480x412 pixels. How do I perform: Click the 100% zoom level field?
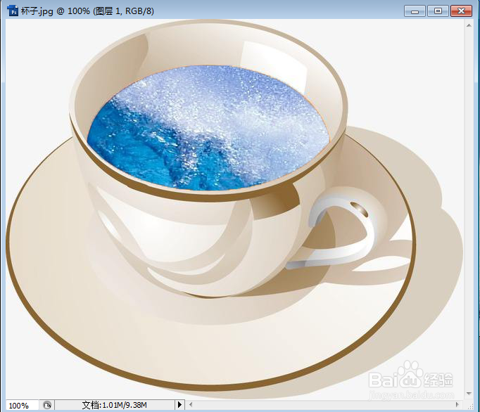22,405
